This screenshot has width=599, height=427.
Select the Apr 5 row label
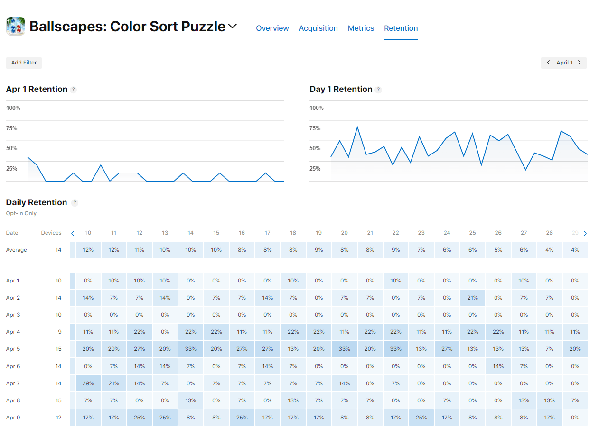[x=13, y=349]
